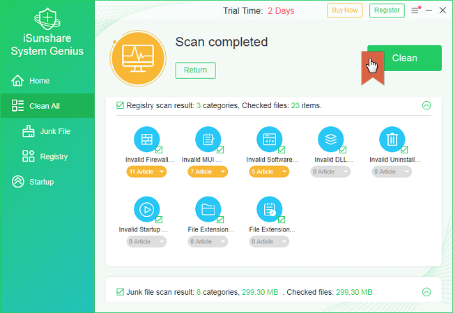The image size is (453, 313).
Task: Click the Startup up-arrow icon
Action: pos(18,181)
